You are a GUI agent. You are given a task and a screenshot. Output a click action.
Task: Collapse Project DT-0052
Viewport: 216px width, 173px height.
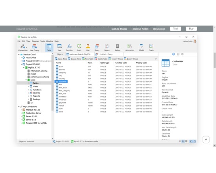tap(21, 64)
